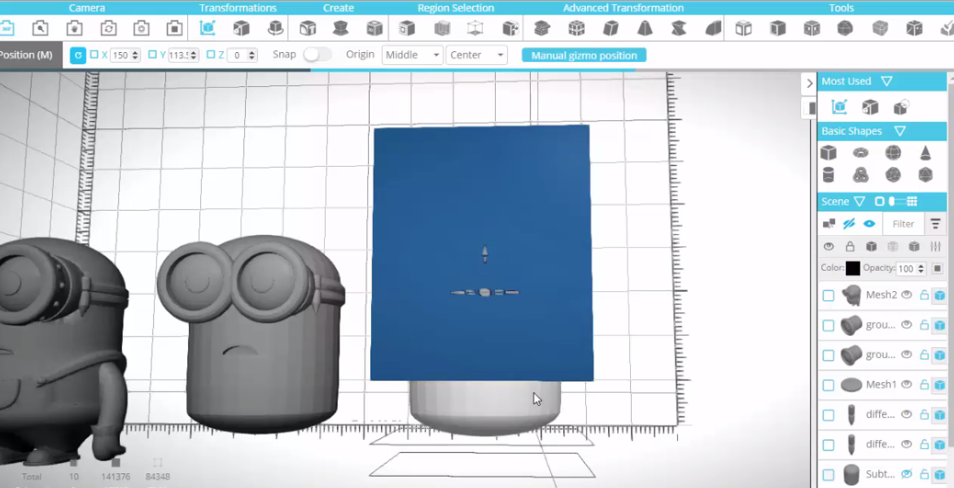The image size is (954, 488).
Task: Lock the Mesh1 object
Action: pyautogui.click(x=924, y=384)
